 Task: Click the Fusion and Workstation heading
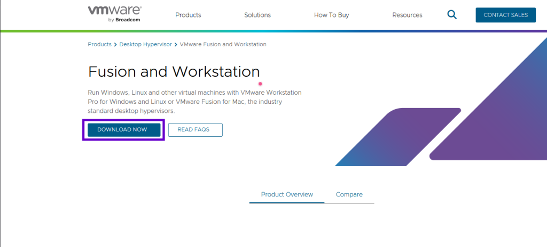point(174,72)
